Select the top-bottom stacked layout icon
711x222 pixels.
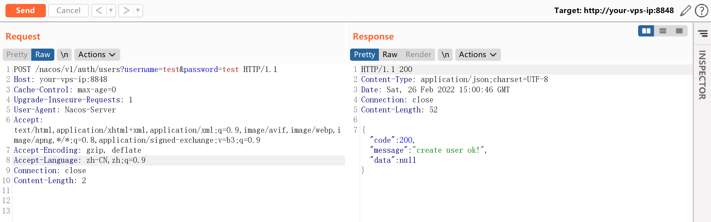pos(663,31)
